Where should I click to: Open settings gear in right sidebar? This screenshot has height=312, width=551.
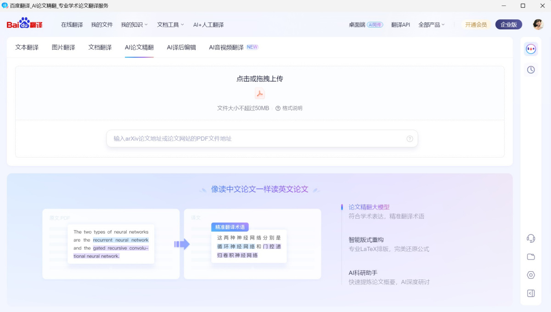coord(531,275)
